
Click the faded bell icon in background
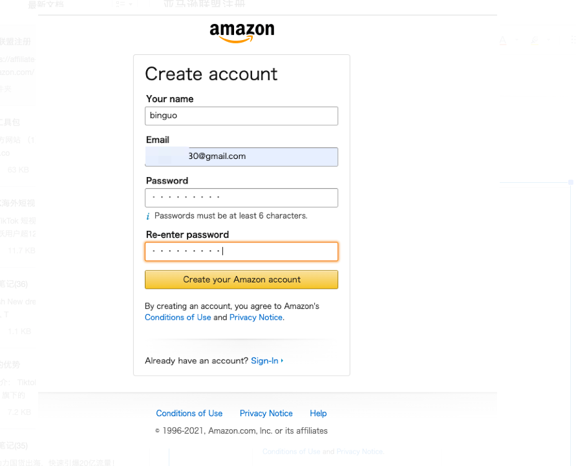point(503,41)
